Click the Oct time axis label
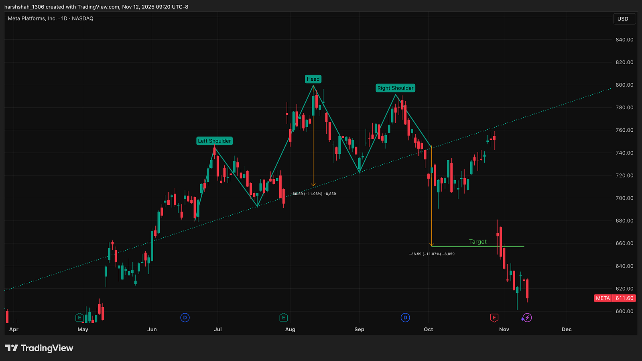Viewport: 642px width, 361px height. click(429, 329)
